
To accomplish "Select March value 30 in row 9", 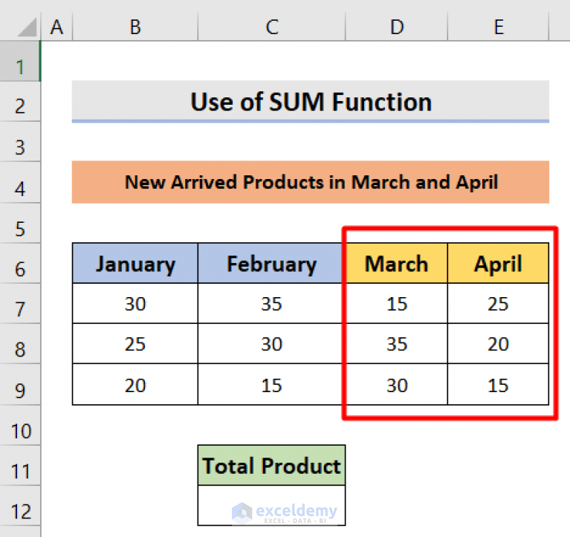I will click(397, 385).
